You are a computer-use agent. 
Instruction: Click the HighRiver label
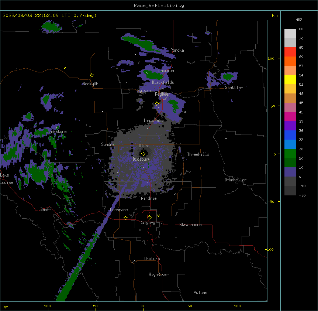click(x=159, y=274)
